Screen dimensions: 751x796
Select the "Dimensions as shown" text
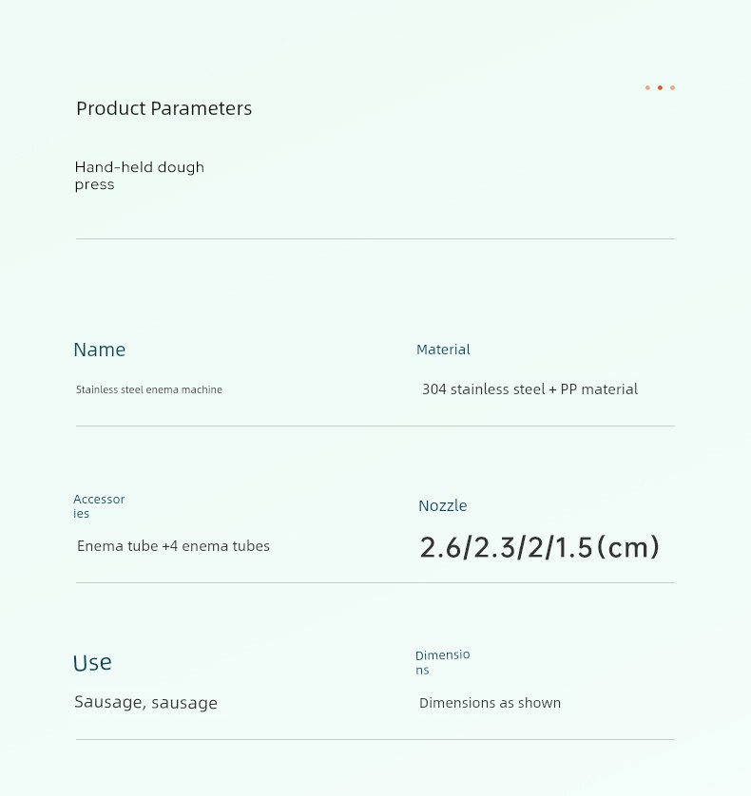click(490, 703)
